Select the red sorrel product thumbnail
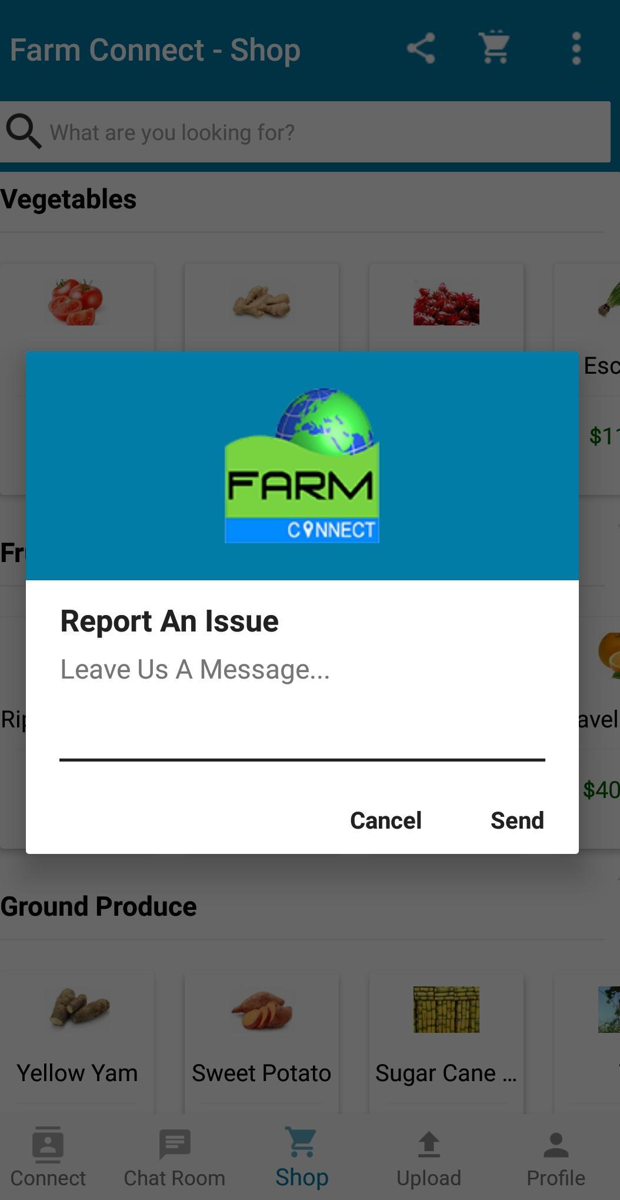This screenshot has width=620, height=1200. click(x=446, y=303)
